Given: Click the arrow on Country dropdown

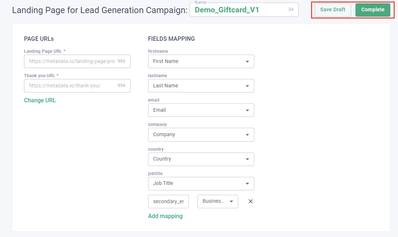Looking at the screenshot, I should tap(247, 159).
